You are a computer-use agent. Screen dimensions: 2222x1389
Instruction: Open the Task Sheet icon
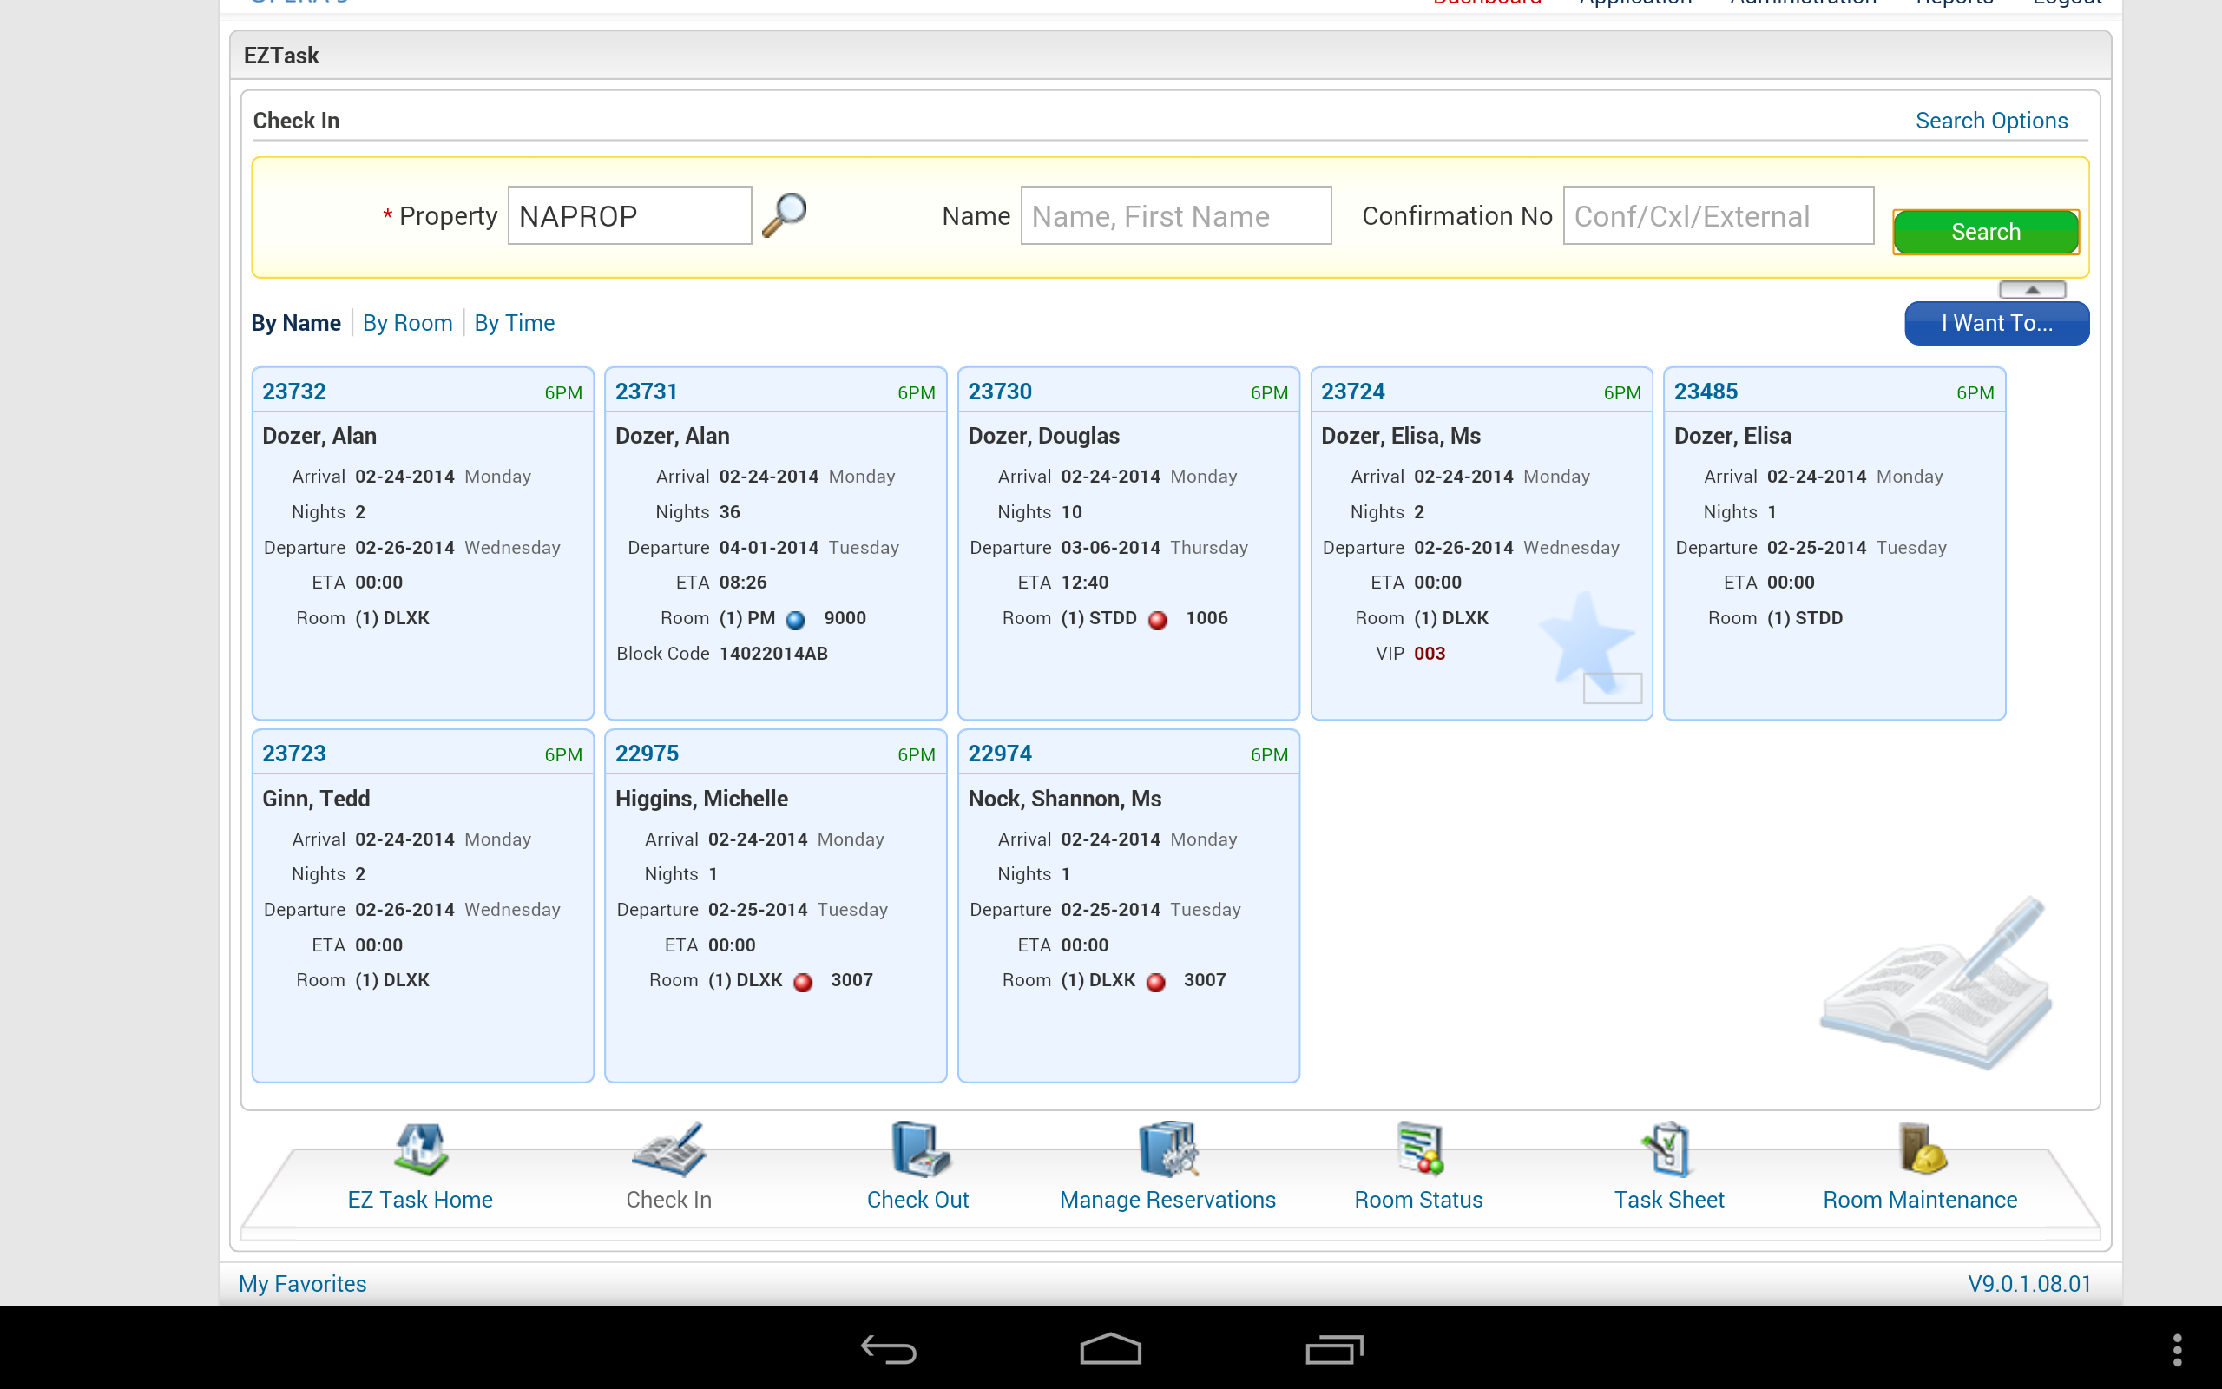[x=1668, y=1149]
